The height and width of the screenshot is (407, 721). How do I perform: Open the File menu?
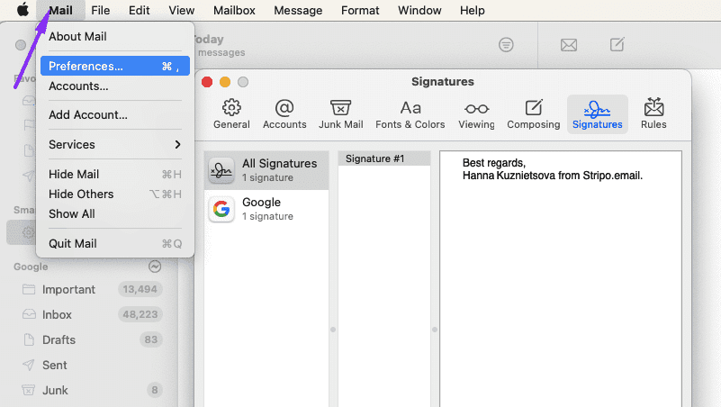click(x=100, y=10)
